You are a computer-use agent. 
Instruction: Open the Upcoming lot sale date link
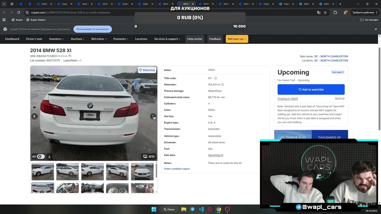click(216, 155)
